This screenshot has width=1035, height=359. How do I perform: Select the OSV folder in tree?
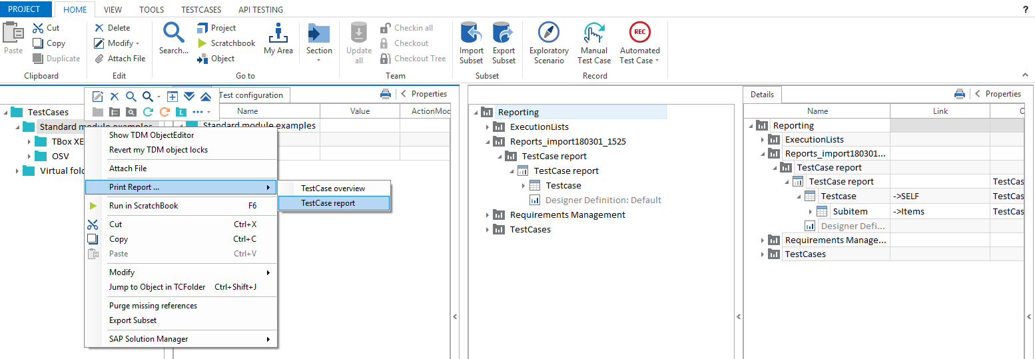60,157
